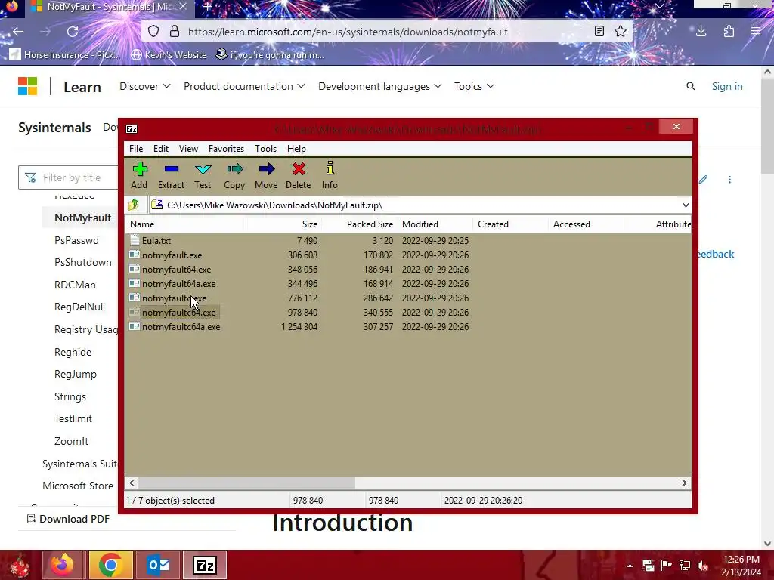The height and width of the screenshot is (580, 774).
Task: Click the horizontal scrollbar thumb in 7-Zip
Action: click(x=246, y=483)
